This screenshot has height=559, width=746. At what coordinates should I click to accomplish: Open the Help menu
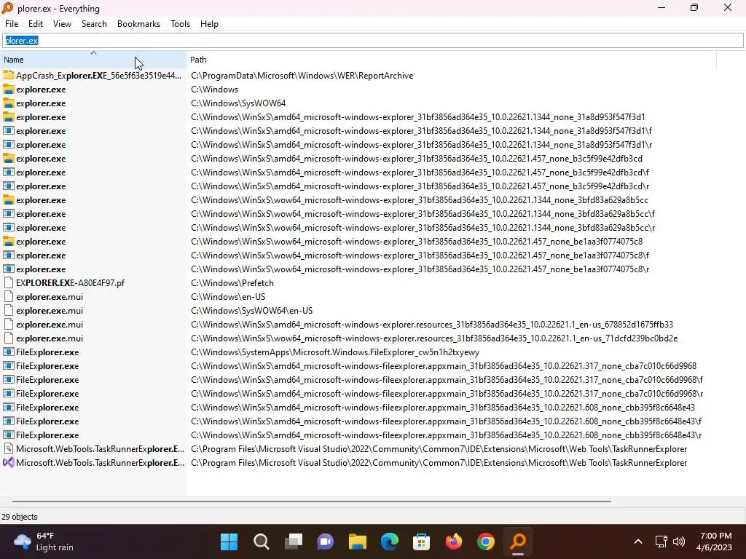pyautogui.click(x=209, y=24)
